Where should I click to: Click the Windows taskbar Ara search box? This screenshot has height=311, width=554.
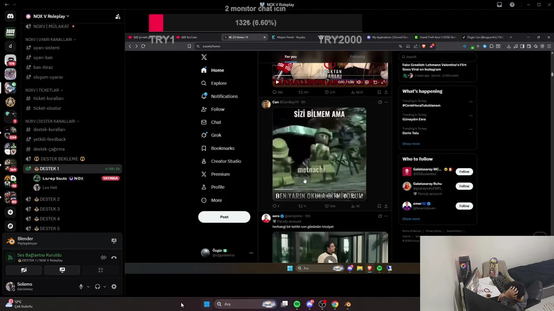[x=245, y=304]
